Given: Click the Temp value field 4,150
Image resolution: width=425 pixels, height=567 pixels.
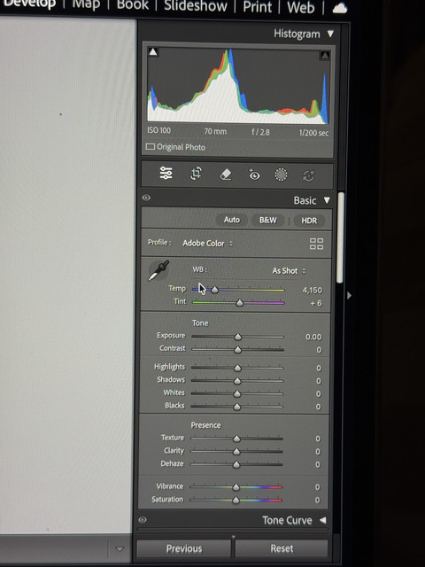Looking at the screenshot, I should pyautogui.click(x=313, y=291).
